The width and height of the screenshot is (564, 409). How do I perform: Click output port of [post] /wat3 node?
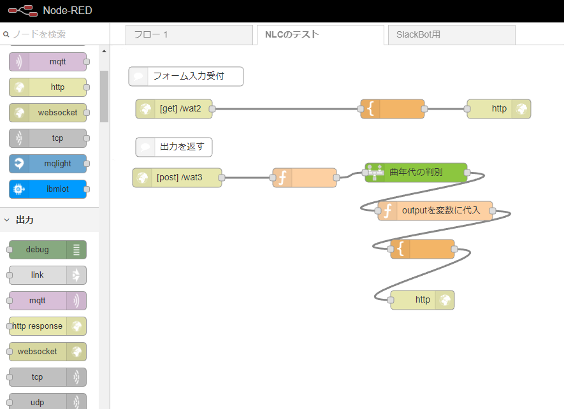(222, 178)
